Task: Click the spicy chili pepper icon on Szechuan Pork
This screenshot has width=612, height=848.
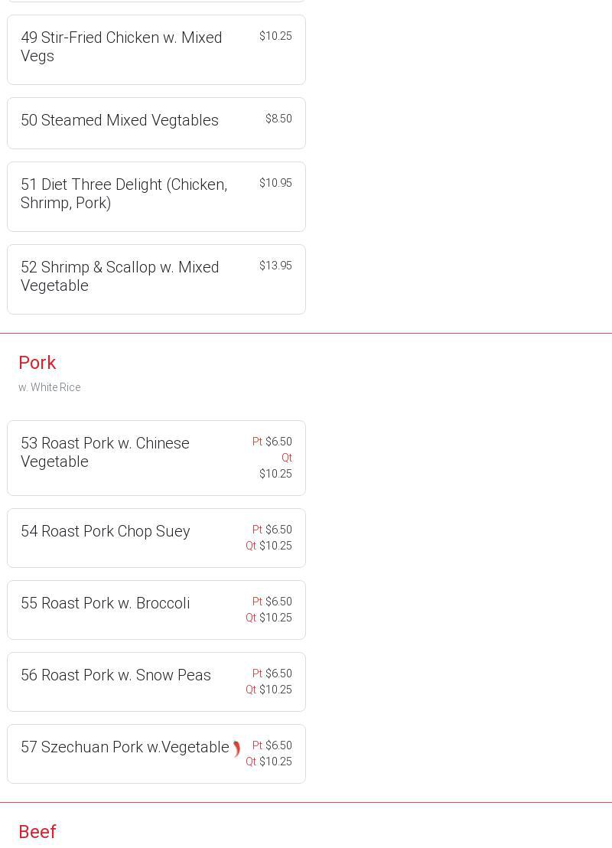Action: pyautogui.click(x=237, y=749)
